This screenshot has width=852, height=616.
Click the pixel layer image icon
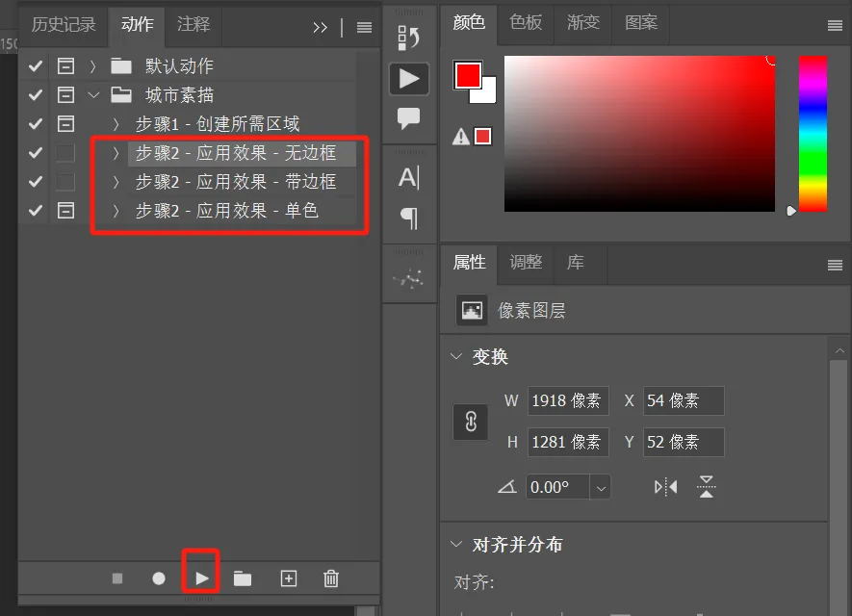[x=472, y=310]
